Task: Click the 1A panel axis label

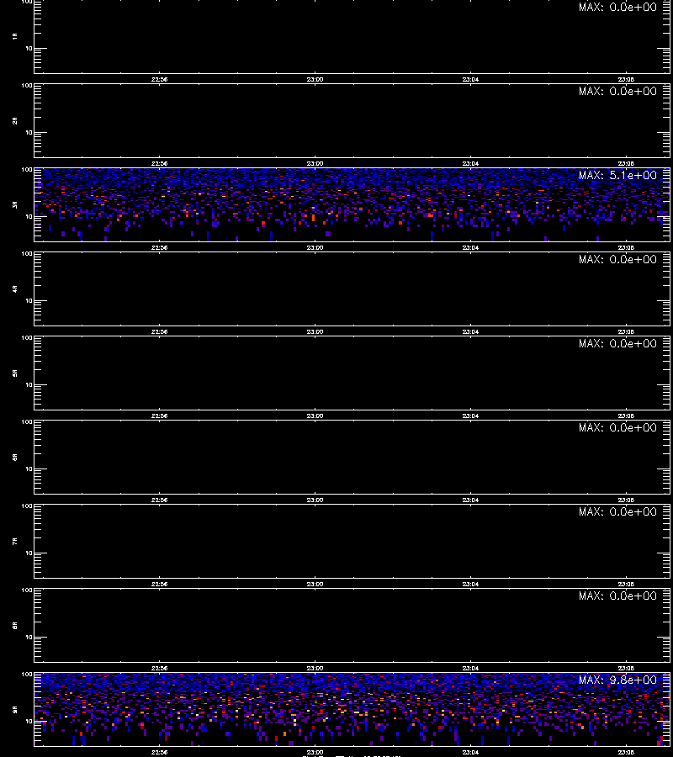Action: tap(15, 36)
